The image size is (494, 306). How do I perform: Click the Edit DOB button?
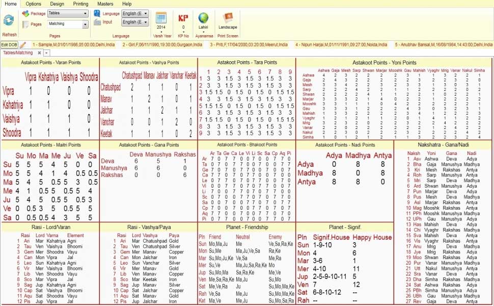(x=9, y=45)
